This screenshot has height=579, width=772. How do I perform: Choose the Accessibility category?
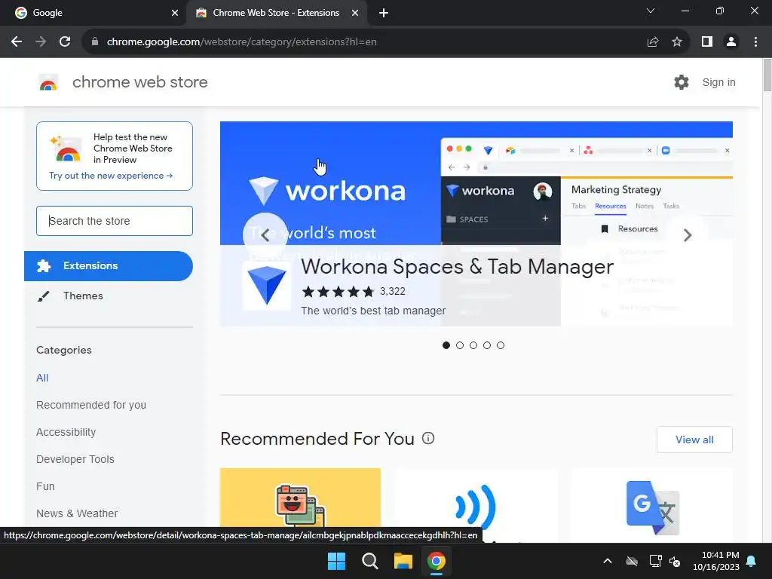coord(66,432)
